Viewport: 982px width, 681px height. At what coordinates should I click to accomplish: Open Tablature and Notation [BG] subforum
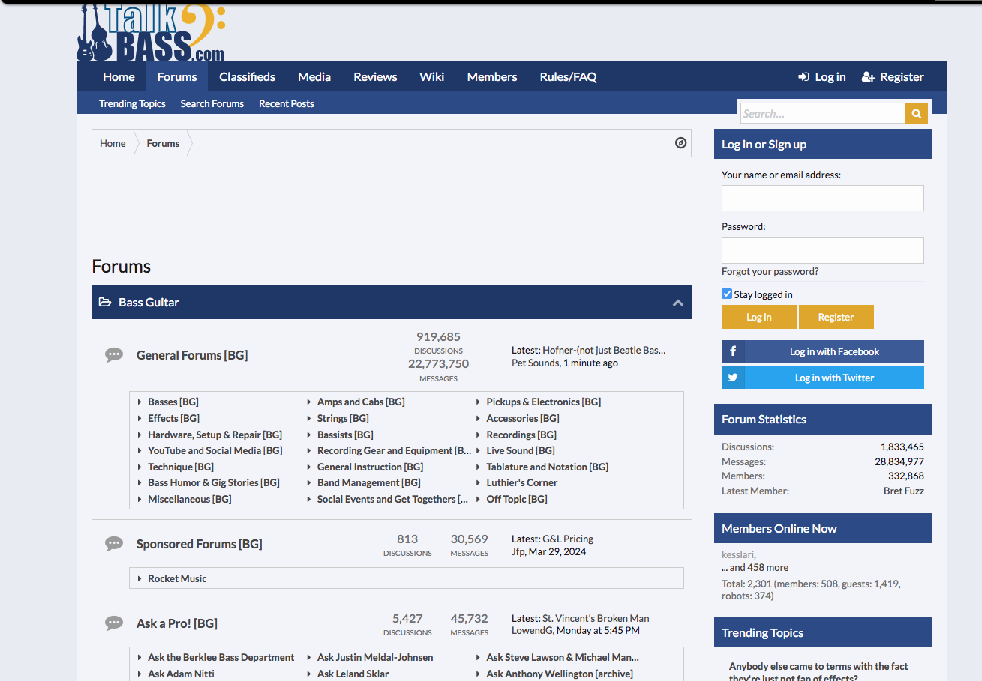click(x=548, y=467)
